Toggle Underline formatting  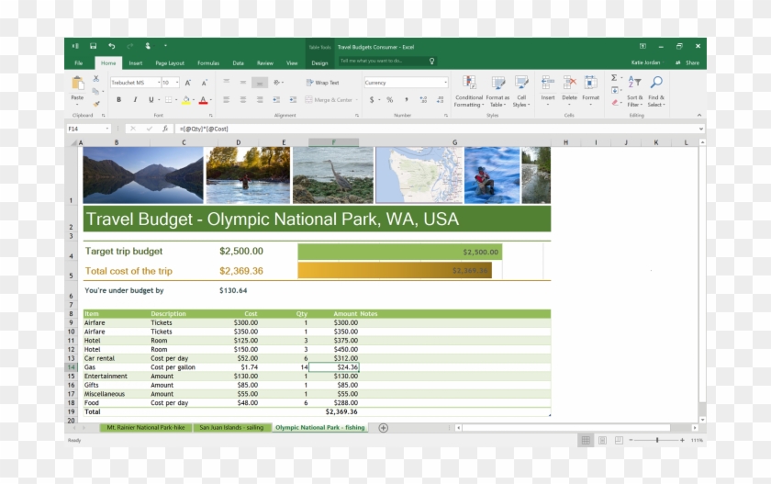(x=151, y=99)
